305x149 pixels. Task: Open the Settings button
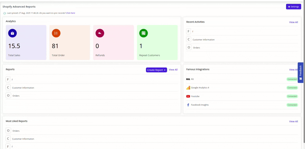[293, 7]
